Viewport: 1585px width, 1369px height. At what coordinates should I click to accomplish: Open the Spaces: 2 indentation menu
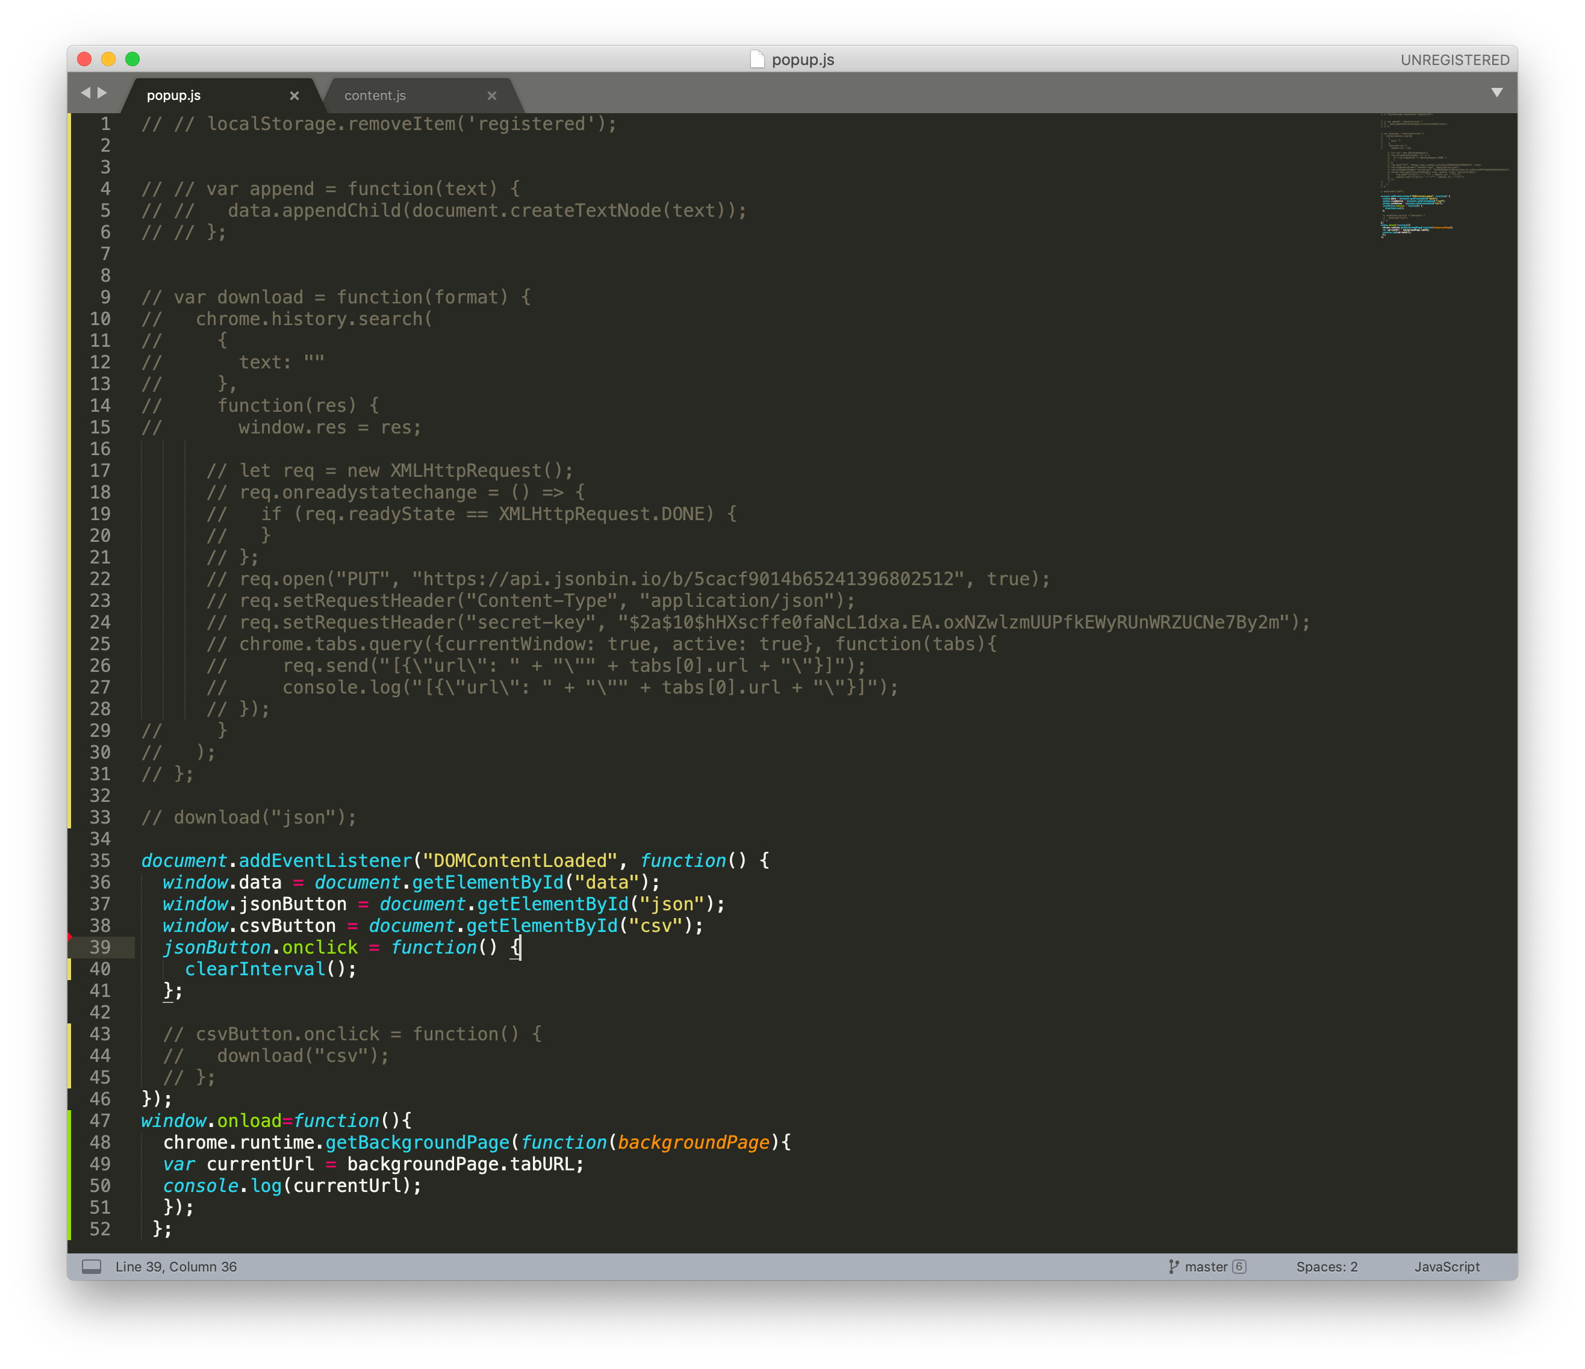tap(1327, 1267)
